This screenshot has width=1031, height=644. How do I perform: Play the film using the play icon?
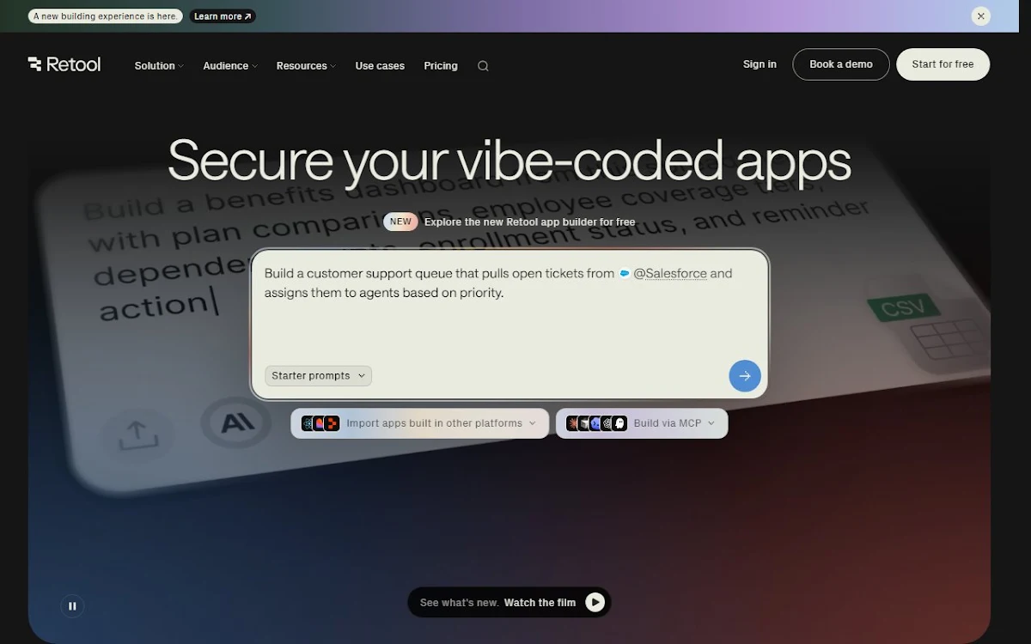[x=595, y=603]
